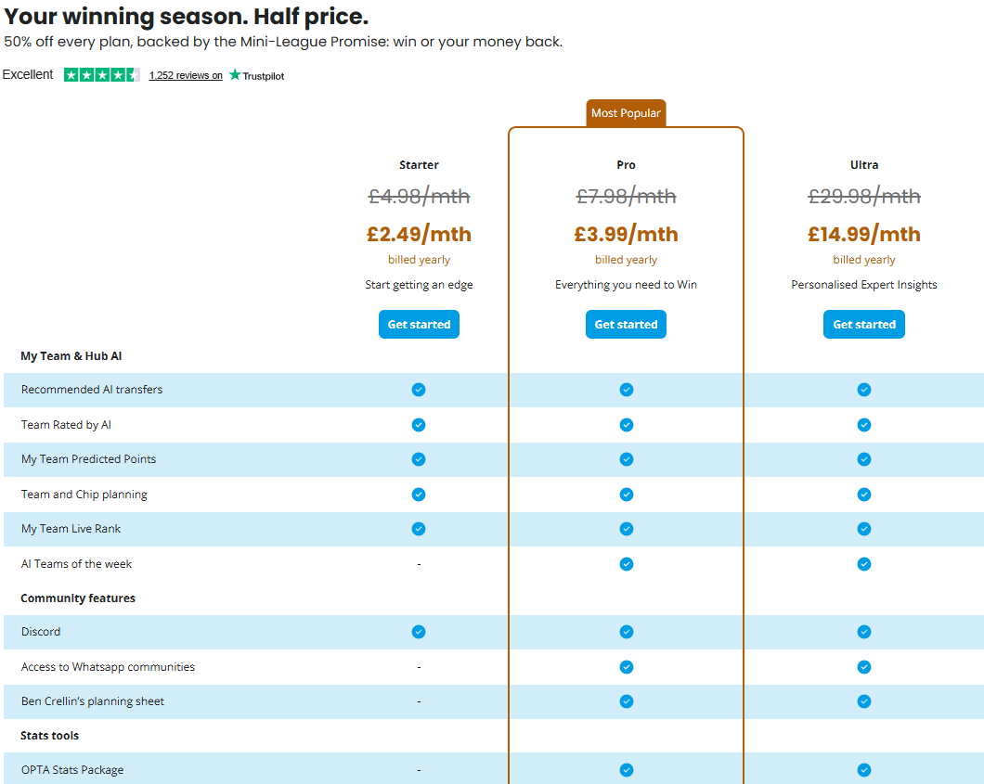
Task: Click the Ultra £14.99/mth price
Action: [x=864, y=234]
